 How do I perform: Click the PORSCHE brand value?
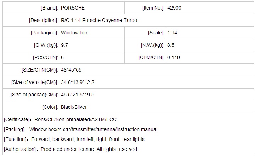coord(73,8)
